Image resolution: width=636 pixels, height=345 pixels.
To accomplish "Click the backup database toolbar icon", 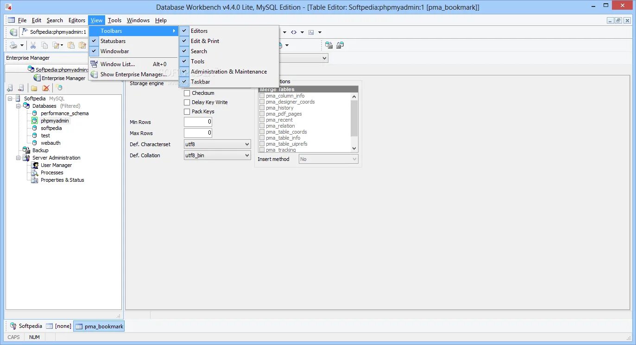I will pyautogui.click(x=328, y=45).
